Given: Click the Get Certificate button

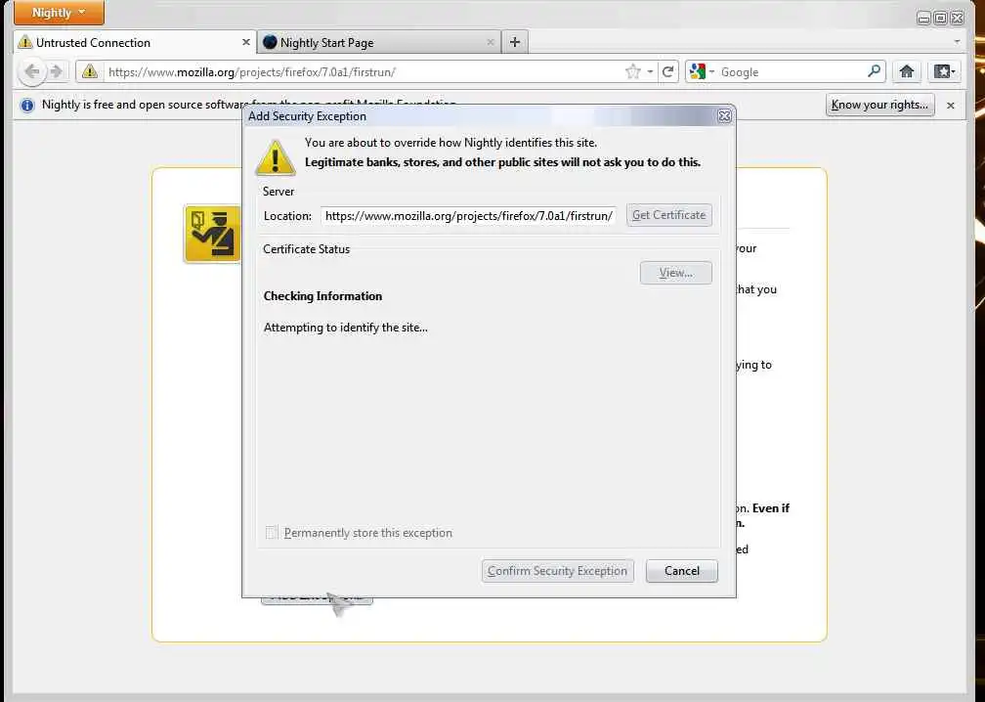Looking at the screenshot, I should [x=669, y=215].
